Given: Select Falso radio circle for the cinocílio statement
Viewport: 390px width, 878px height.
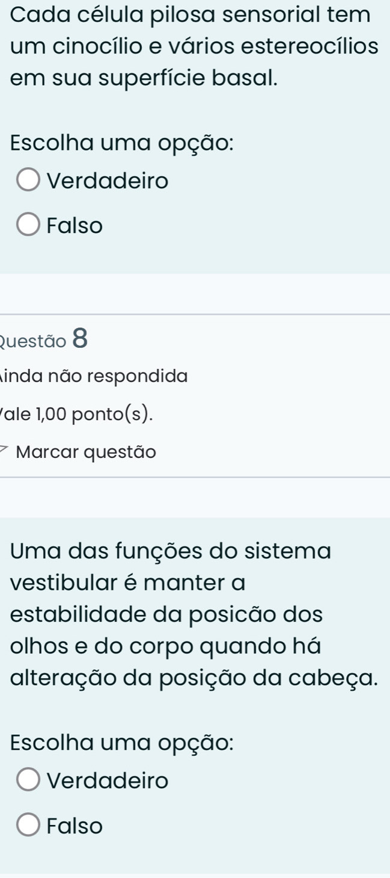Looking at the screenshot, I should tap(28, 226).
